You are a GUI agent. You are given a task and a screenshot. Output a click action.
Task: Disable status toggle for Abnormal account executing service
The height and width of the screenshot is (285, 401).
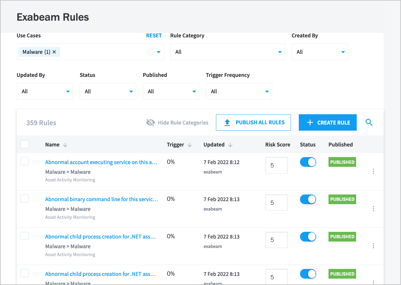click(308, 162)
